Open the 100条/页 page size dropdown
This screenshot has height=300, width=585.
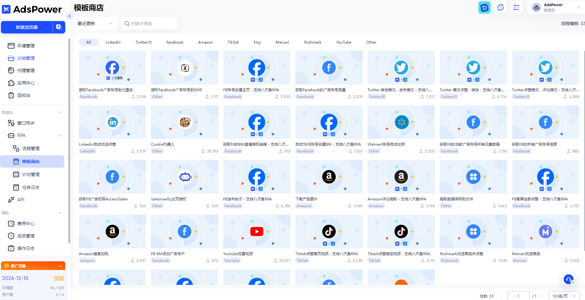click(x=564, y=296)
